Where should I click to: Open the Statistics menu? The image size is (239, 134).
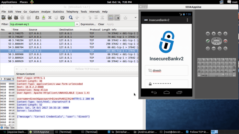[58, 12]
